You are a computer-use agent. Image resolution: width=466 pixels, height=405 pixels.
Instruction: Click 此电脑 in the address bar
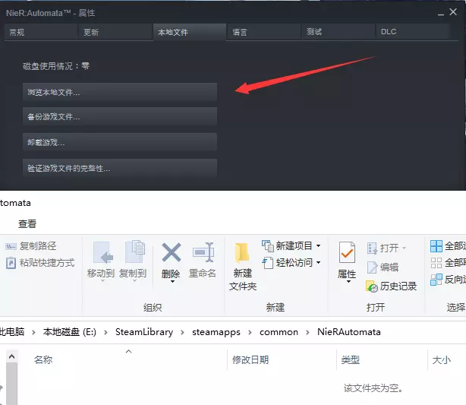click(12, 332)
